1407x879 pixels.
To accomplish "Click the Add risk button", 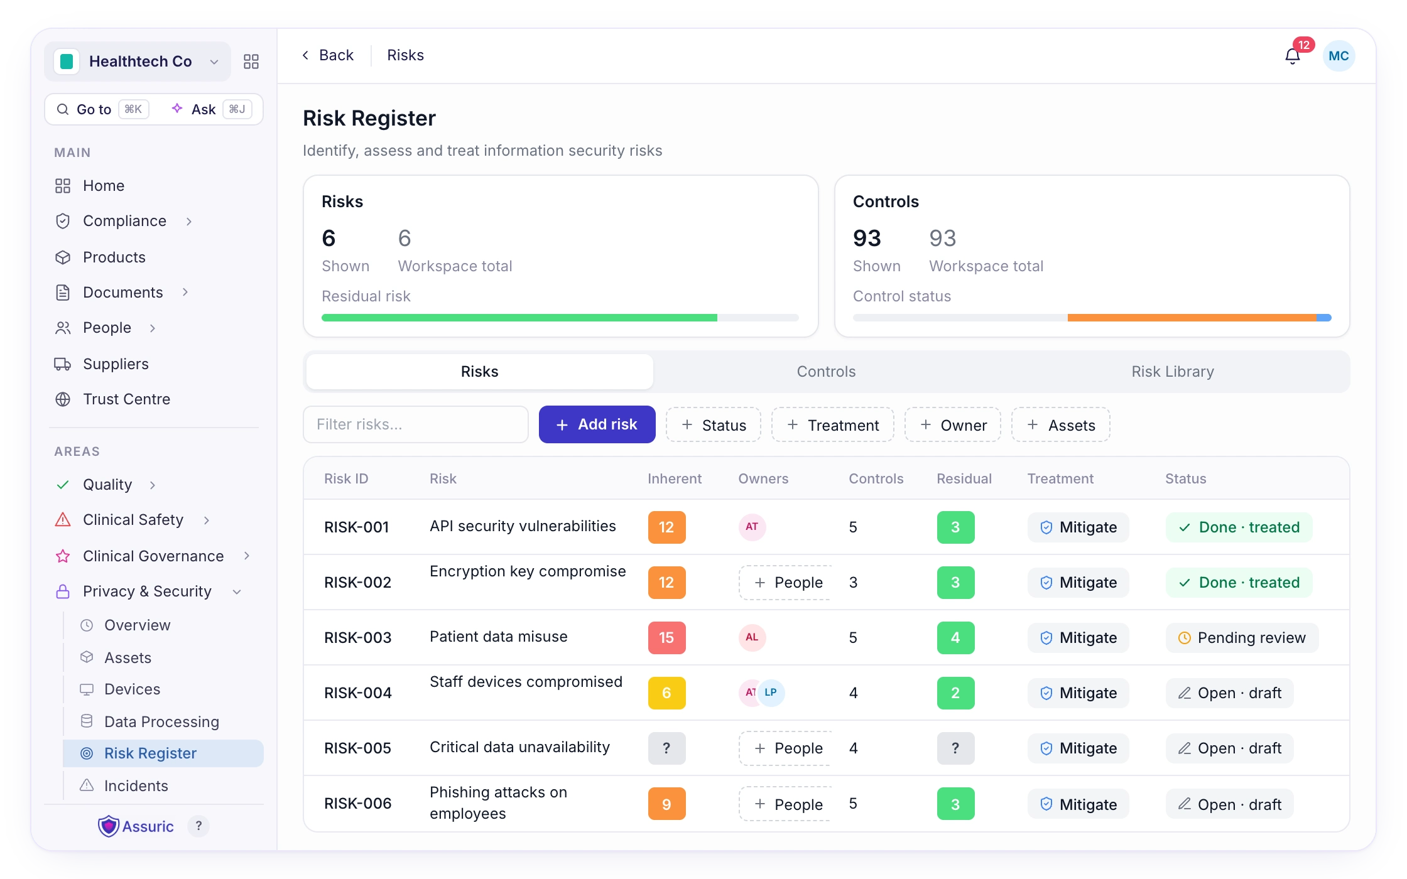I will pos(597,424).
